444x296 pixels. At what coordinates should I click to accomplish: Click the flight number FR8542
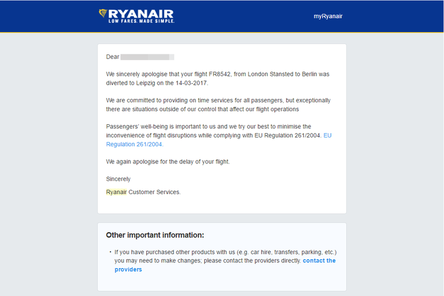220,74
